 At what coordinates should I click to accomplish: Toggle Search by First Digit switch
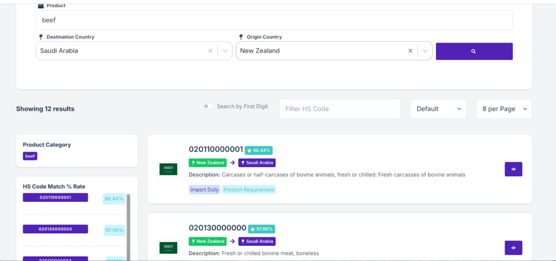pos(208,106)
